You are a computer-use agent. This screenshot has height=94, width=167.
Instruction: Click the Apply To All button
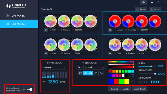pos(139,89)
